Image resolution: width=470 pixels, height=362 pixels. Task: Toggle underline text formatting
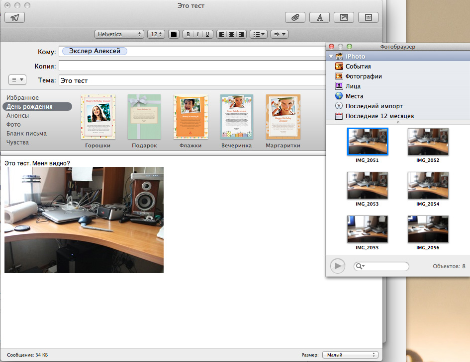pos(207,34)
